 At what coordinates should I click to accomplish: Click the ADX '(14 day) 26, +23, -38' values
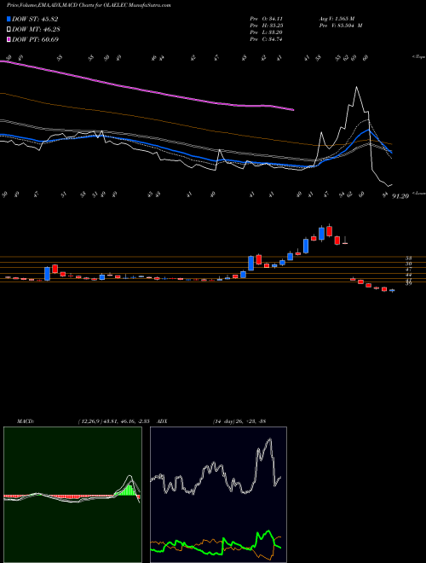pyautogui.click(x=239, y=421)
